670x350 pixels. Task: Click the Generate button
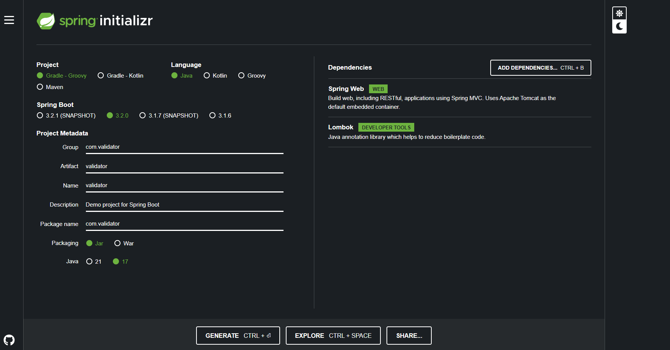pyautogui.click(x=238, y=336)
